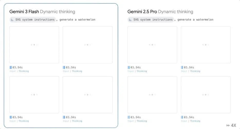Image resolution: width=240 pixels, height=129 pixels.
Task: Click the Gemini 3 Flash panel title
Action: point(24,12)
